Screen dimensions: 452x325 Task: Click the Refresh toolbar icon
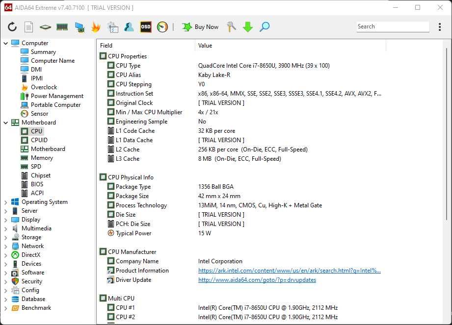[x=12, y=27]
